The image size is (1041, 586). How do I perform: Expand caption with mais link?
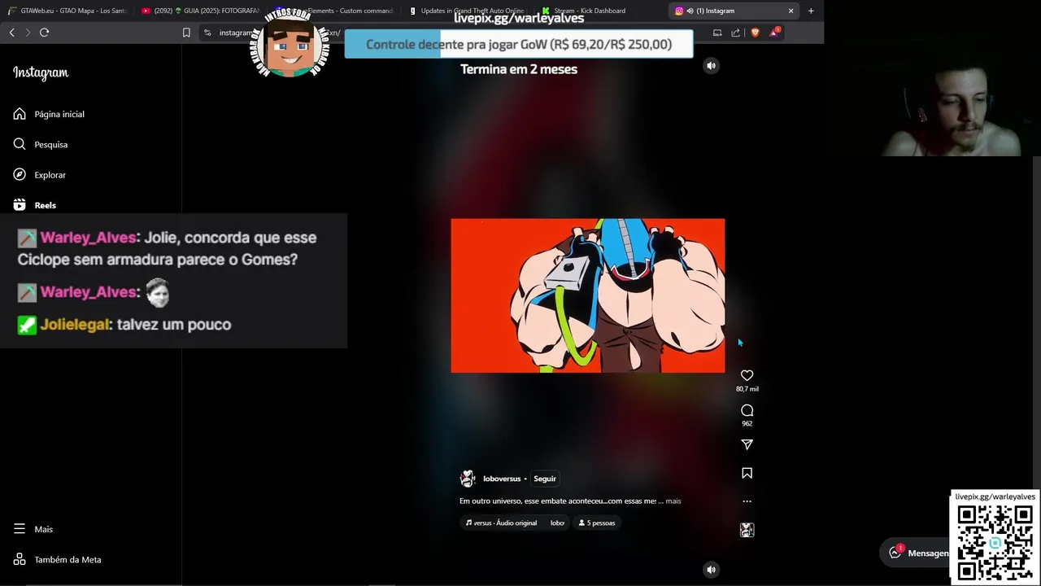673,501
